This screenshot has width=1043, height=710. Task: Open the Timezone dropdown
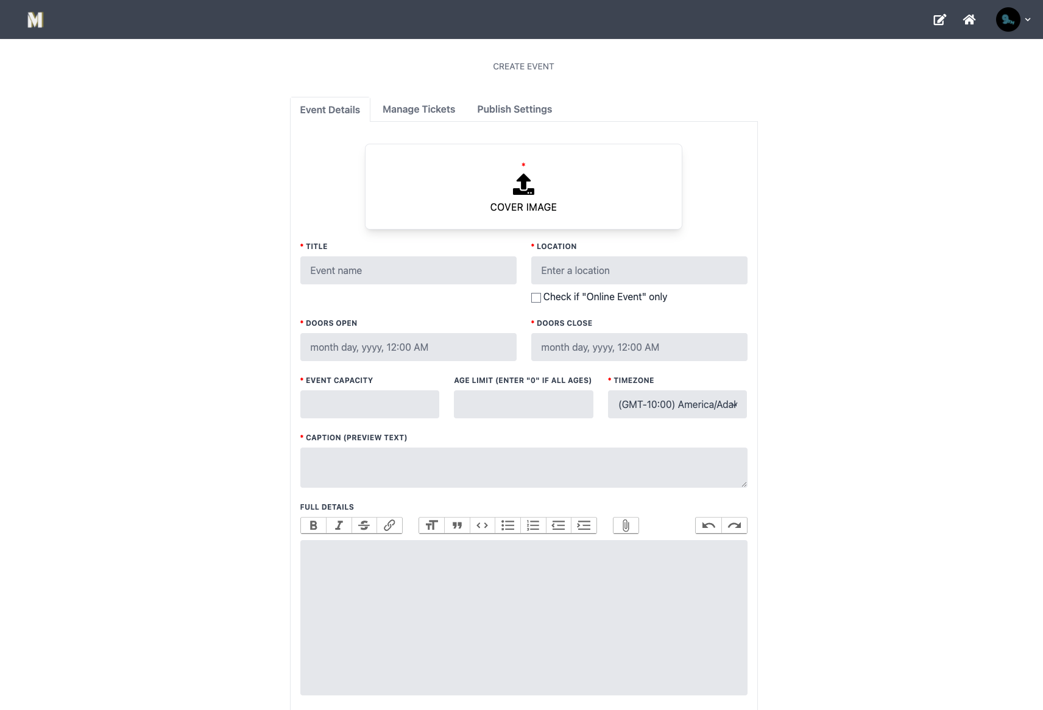pos(677,404)
